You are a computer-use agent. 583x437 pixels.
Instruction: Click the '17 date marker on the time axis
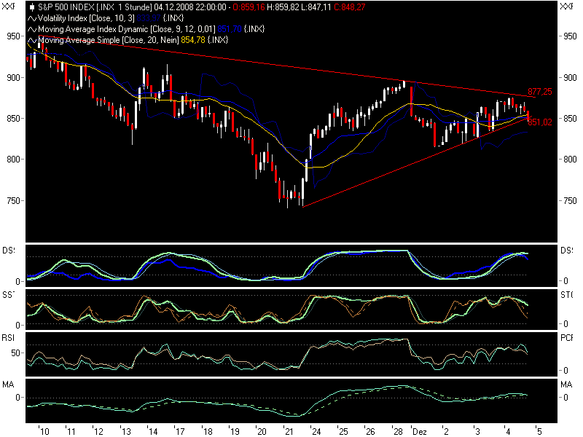point(179,431)
